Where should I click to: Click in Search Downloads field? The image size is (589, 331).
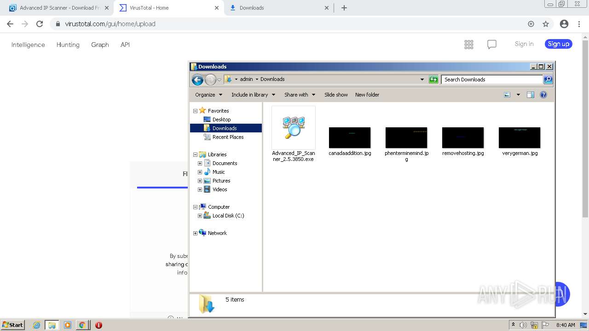tap(492, 80)
